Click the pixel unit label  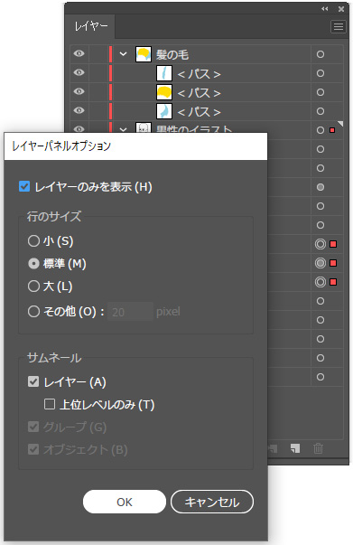click(168, 312)
